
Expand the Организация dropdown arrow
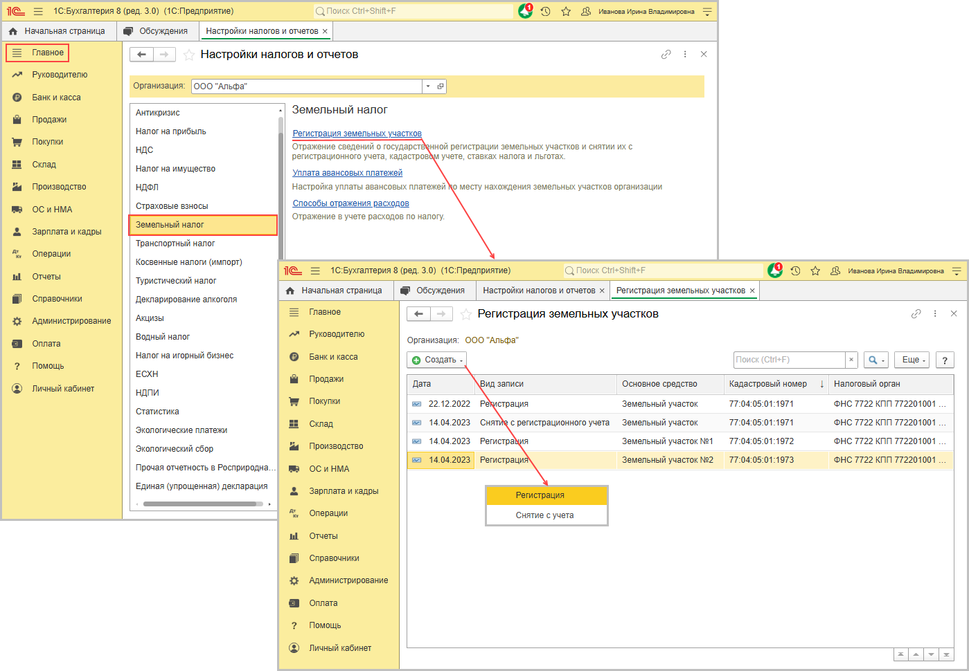click(x=428, y=86)
